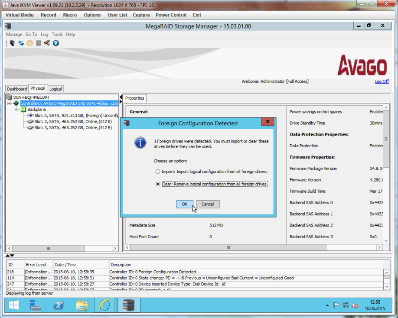Select the Import logical configuration radio button
398x318 pixels.
pos(158,172)
